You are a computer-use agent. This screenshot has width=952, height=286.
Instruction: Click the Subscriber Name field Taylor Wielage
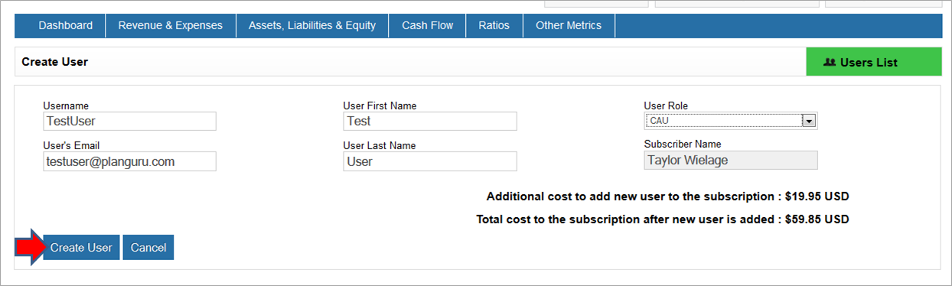(731, 160)
